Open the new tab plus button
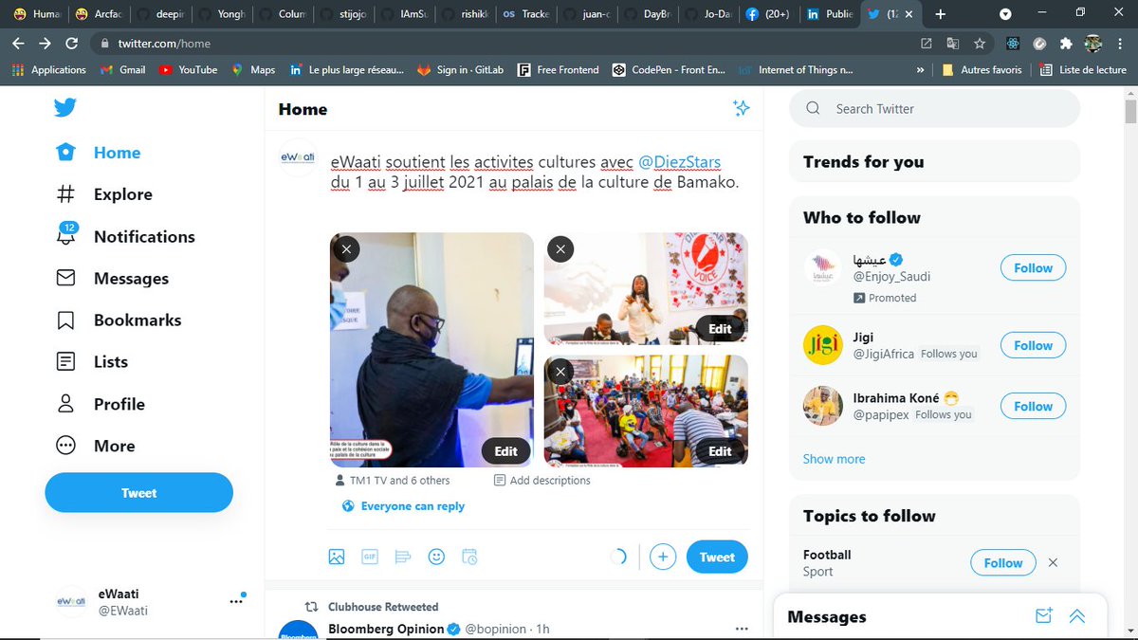The image size is (1138, 640). [x=941, y=14]
